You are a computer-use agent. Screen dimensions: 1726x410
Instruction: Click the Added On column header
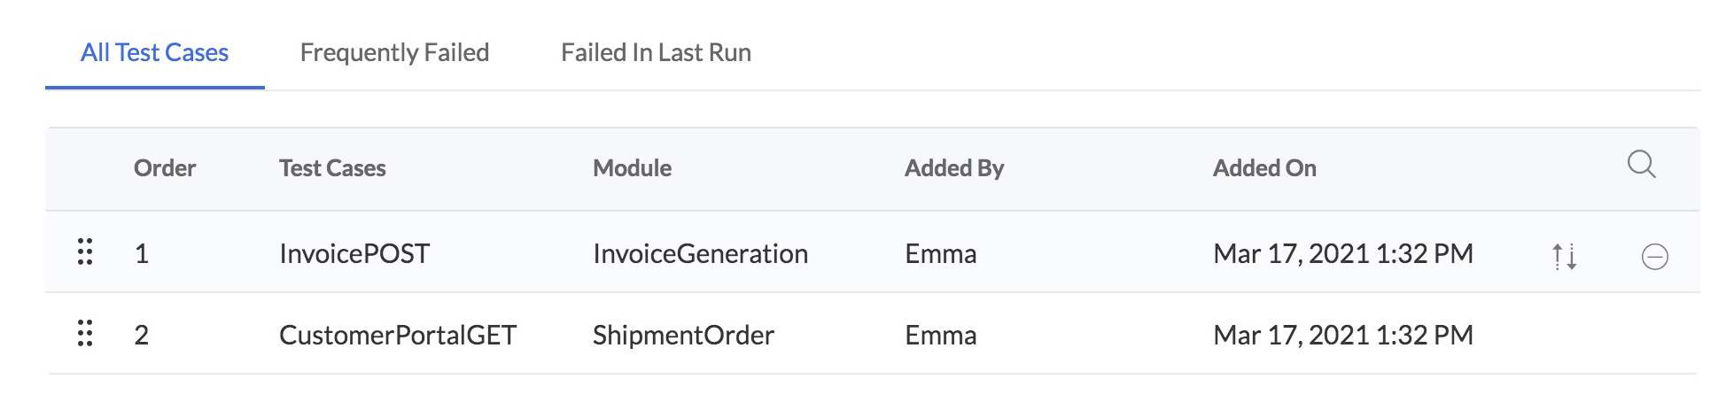pos(1264,168)
